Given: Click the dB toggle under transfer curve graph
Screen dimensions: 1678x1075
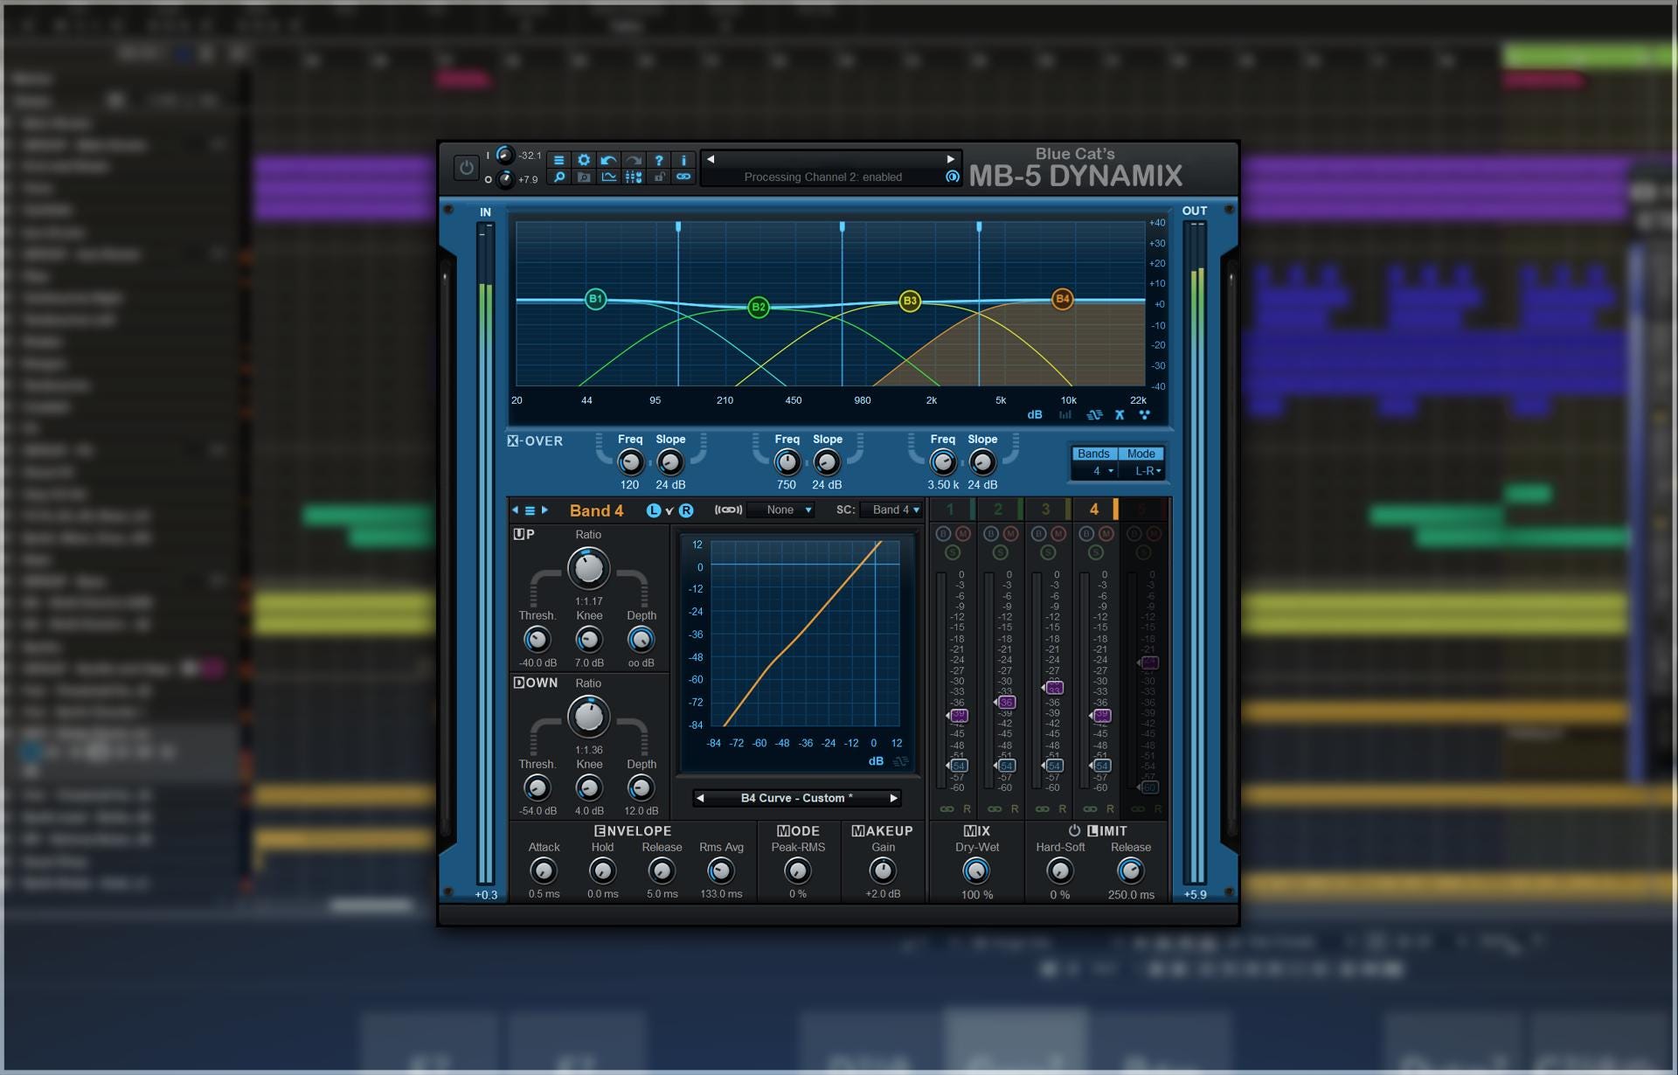Looking at the screenshot, I should [x=875, y=761].
